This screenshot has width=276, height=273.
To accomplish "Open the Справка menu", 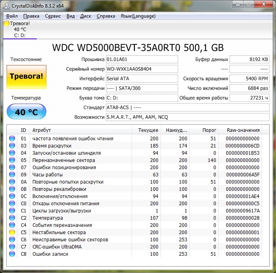I will [x=106, y=16].
